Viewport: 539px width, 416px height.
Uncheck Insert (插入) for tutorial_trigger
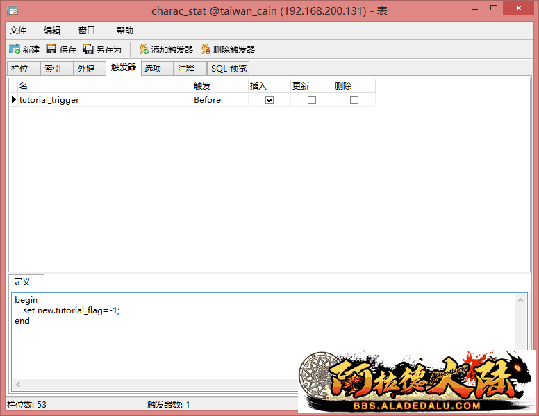click(269, 100)
